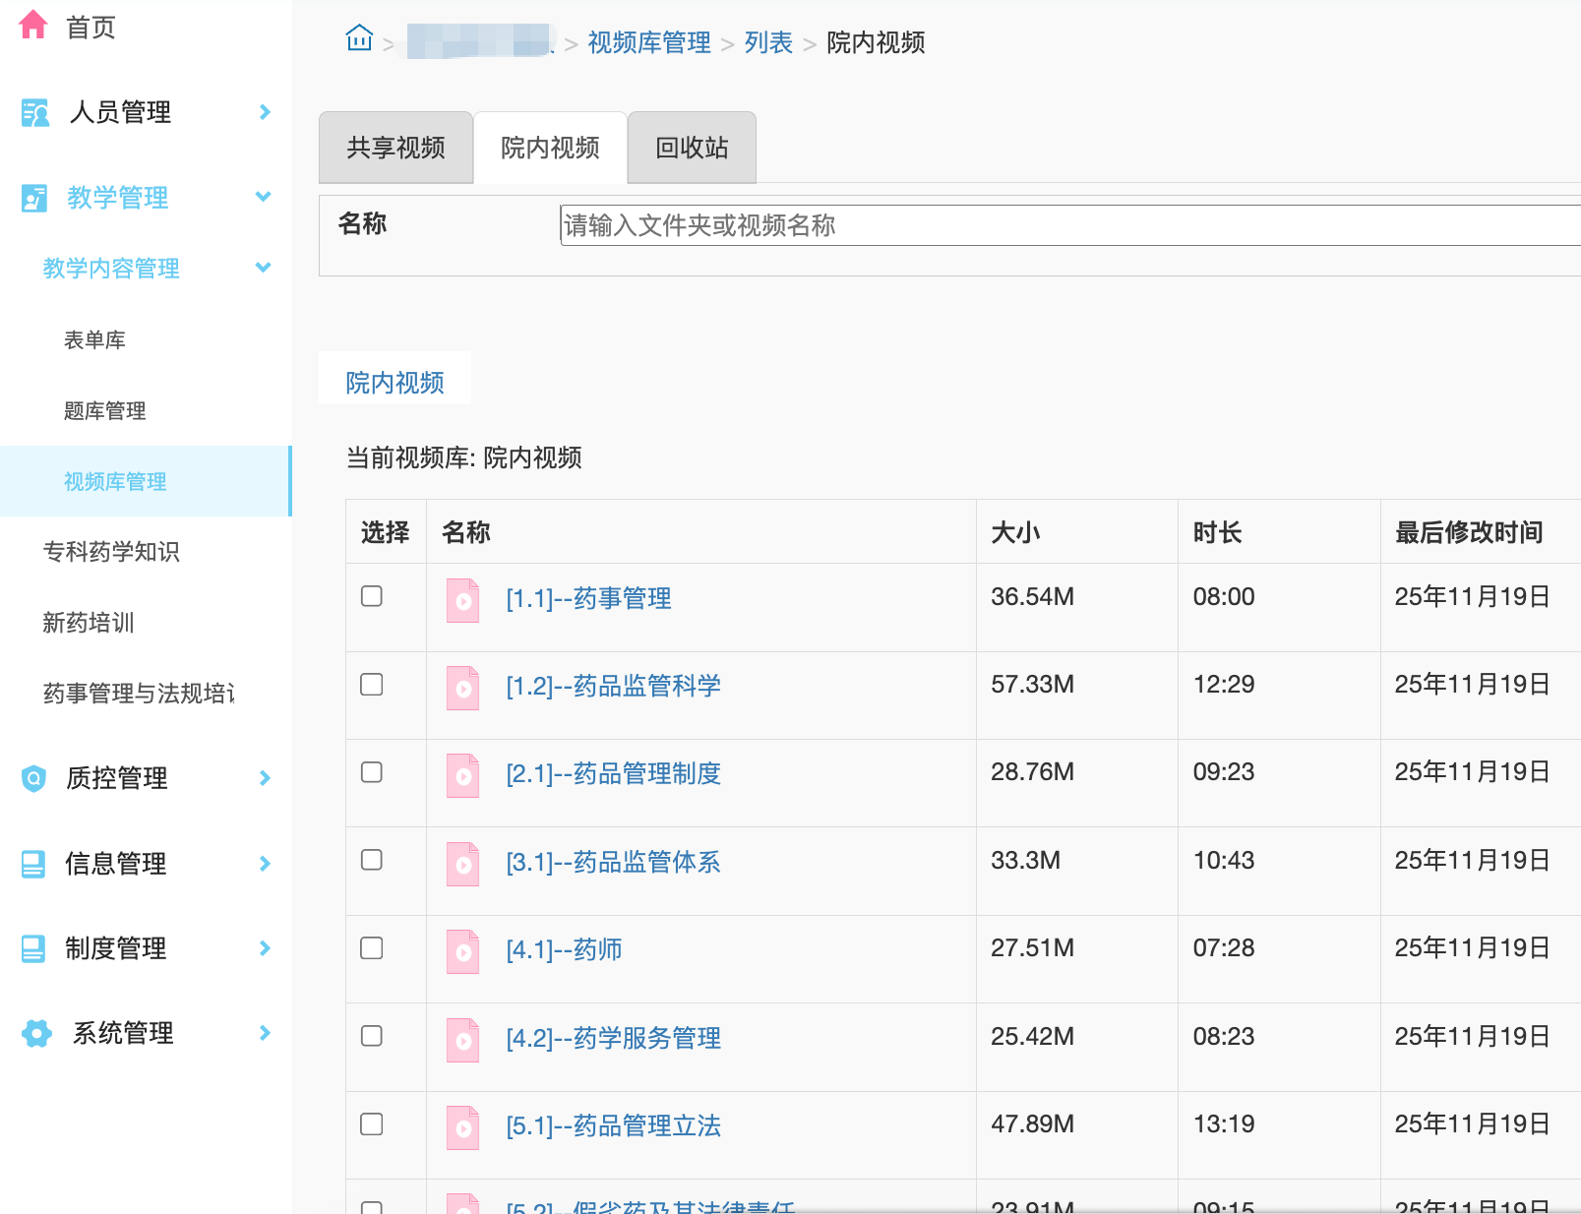Click the 信息管理 sidebar icon
Image resolution: width=1581 pixels, height=1214 pixels.
pos(33,864)
